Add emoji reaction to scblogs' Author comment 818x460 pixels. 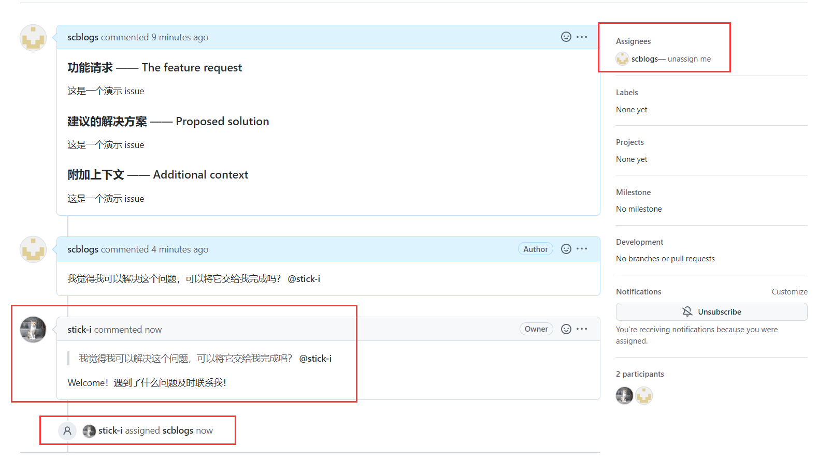point(566,249)
